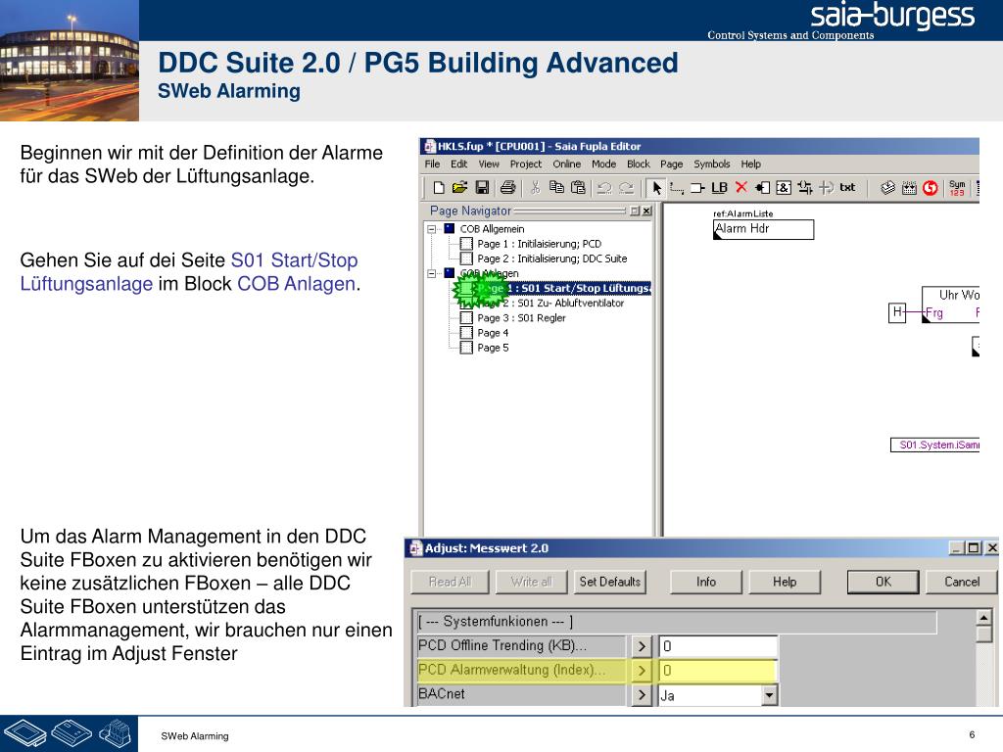Viewport: 1003px width, 752px height.
Task: Collapse the COB Anlagen tree node
Action: pos(432,274)
